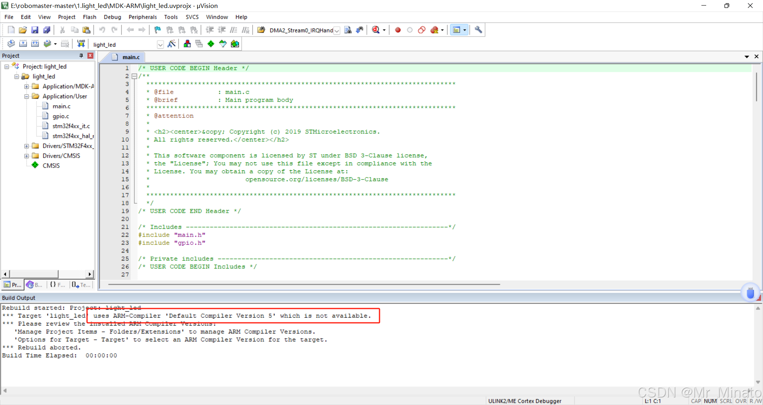Save all files icon

(x=46, y=30)
